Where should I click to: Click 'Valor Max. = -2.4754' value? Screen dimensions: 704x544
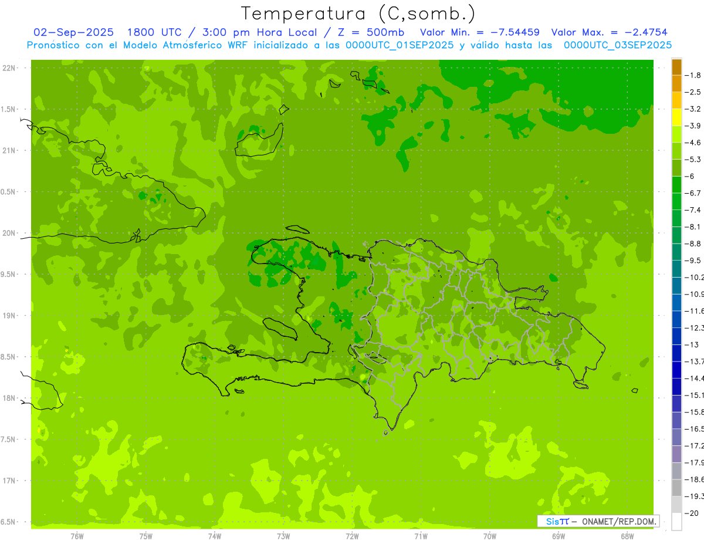tap(610, 32)
